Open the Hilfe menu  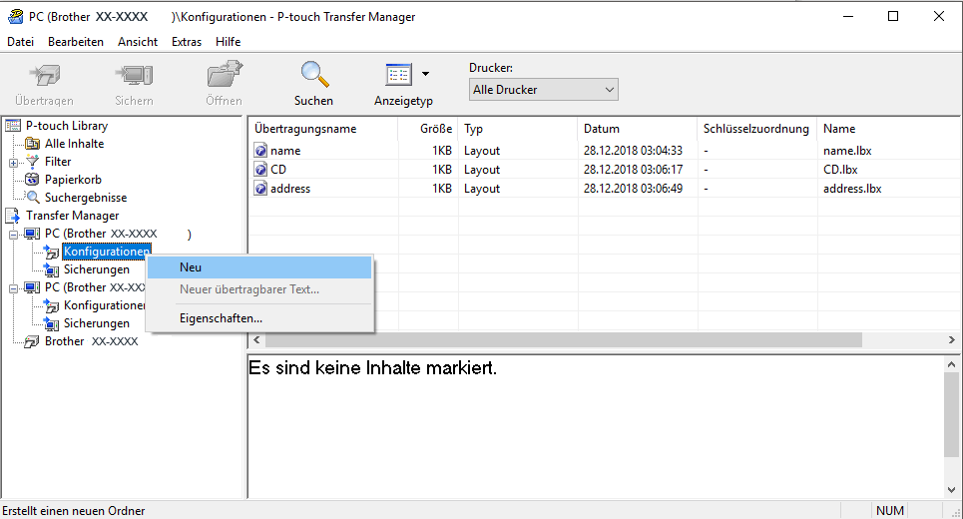[x=228, y=42]
